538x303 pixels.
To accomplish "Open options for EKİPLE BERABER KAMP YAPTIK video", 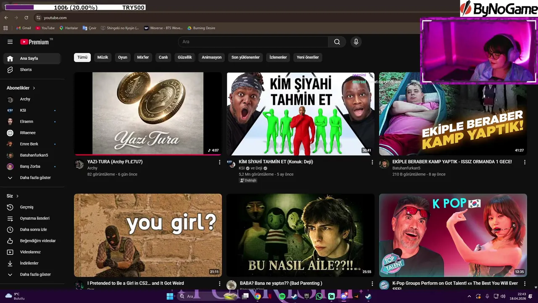I will pos(525,162).
